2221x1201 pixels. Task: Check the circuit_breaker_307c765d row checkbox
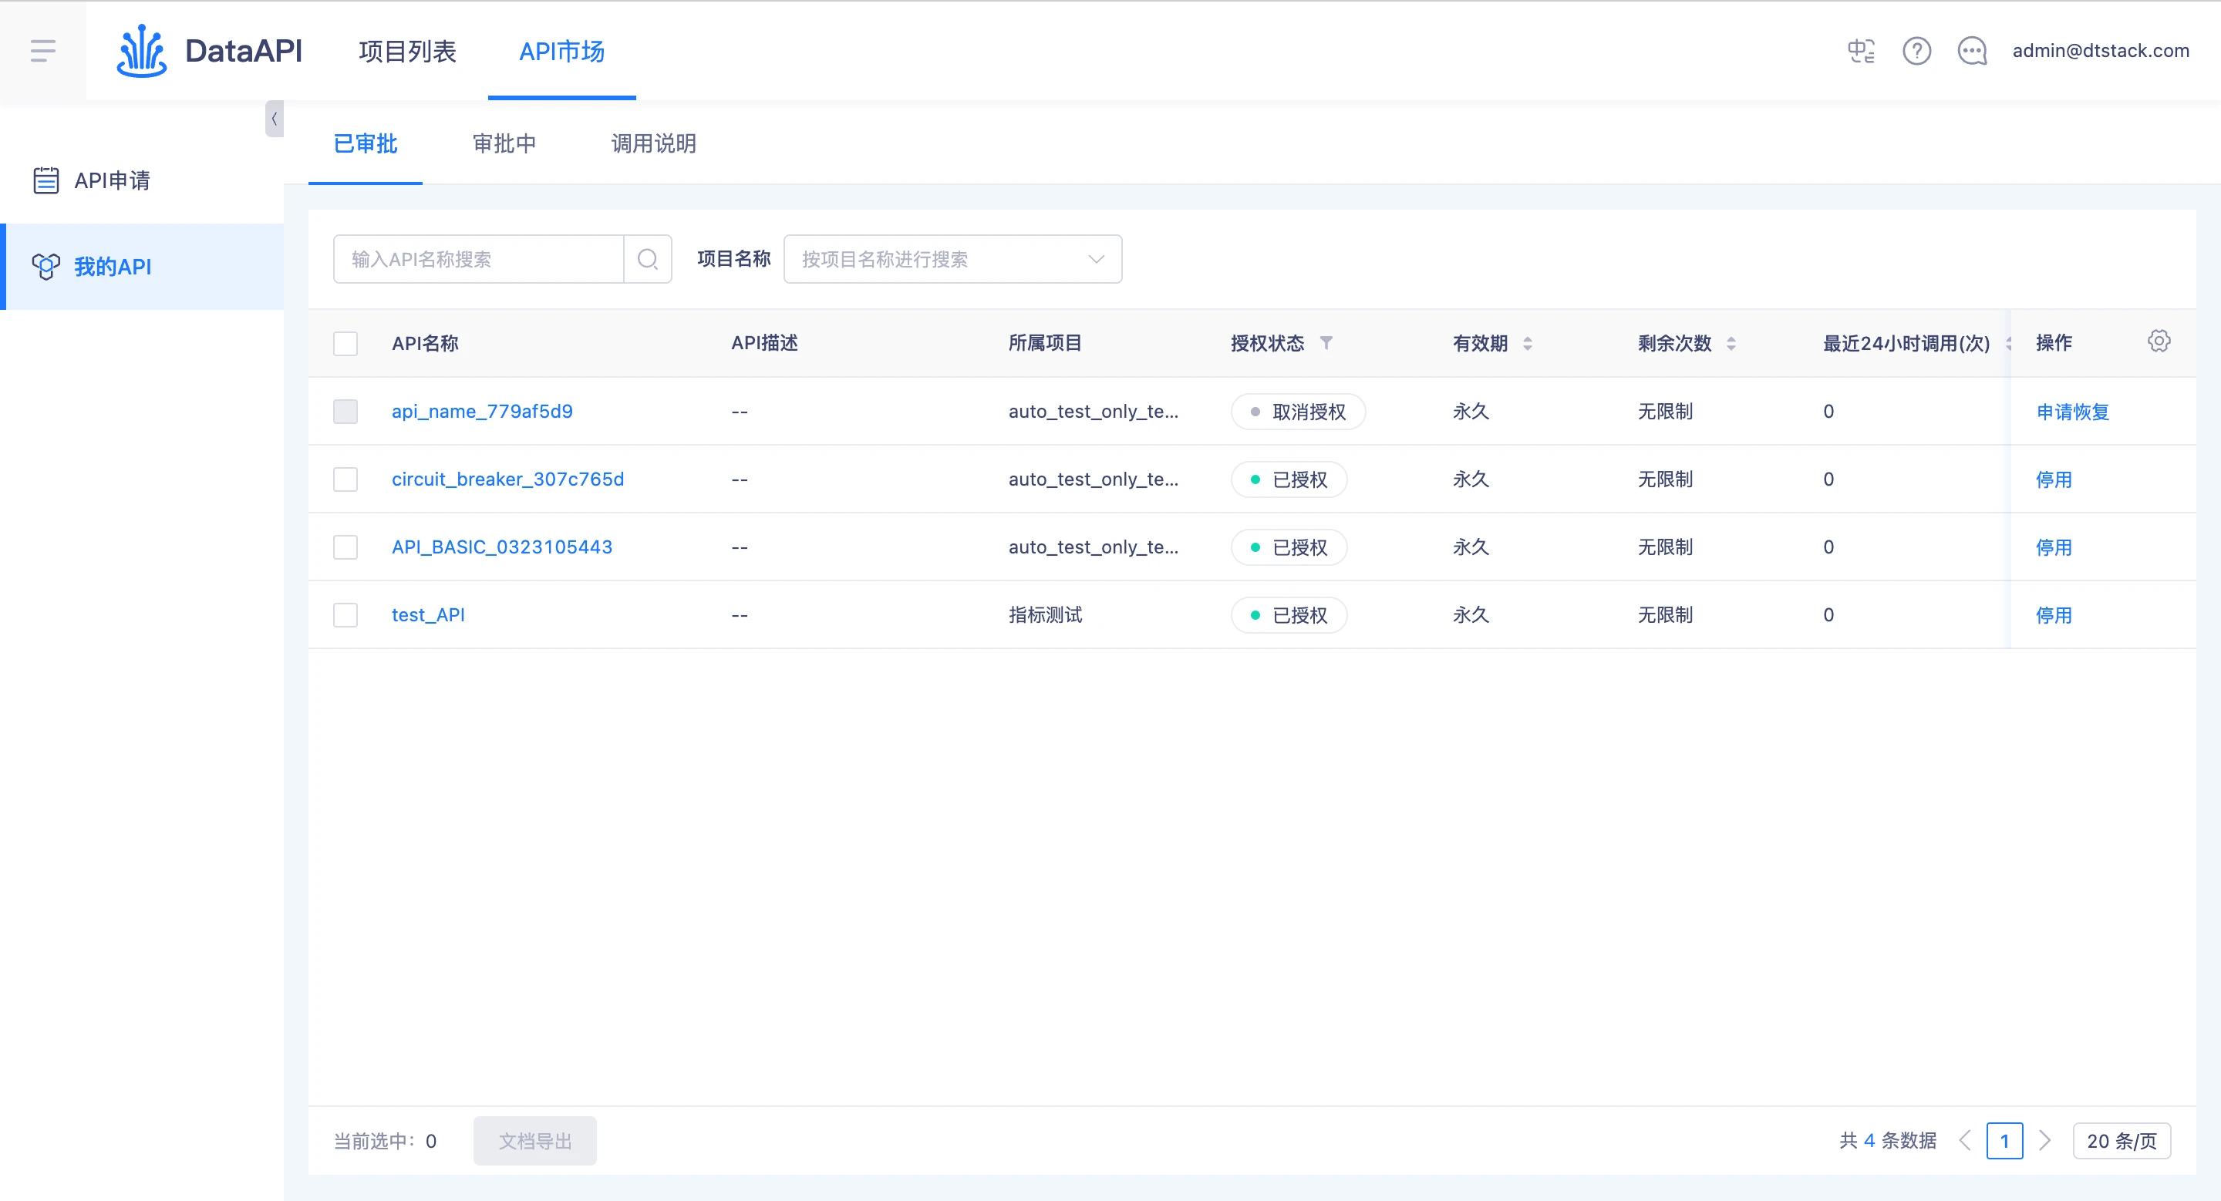point(345,479)
